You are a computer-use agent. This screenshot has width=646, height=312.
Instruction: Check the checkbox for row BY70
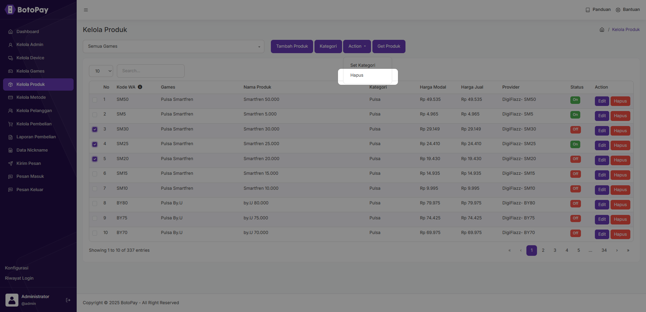click(95, 233)
